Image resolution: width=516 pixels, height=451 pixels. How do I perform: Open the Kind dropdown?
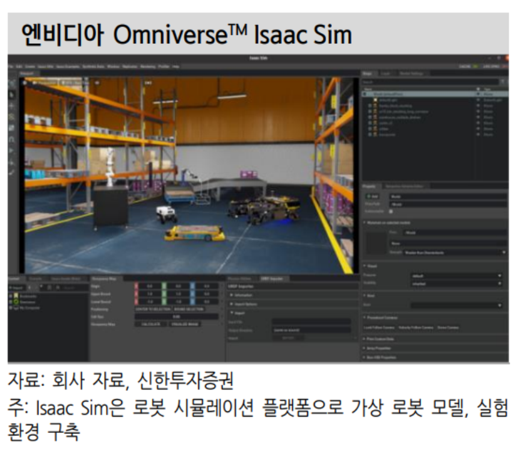point(456,305)
